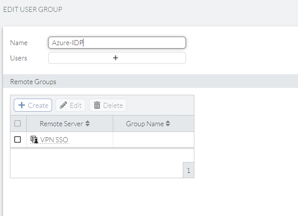
Task: Open the VPN SSO remote server entry
Action: [x=54, y=140]
